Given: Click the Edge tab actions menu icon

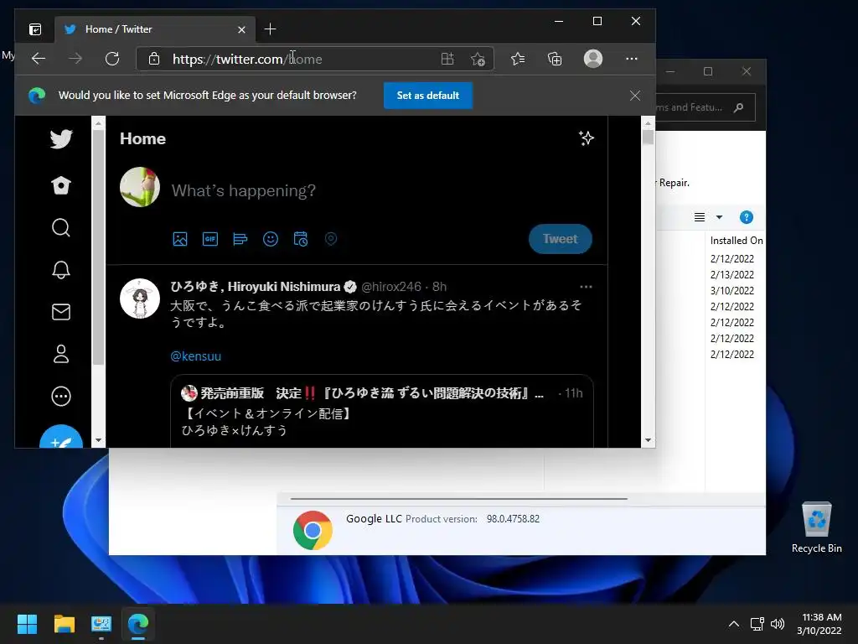Looking at the screenshot, I should 35,29.
